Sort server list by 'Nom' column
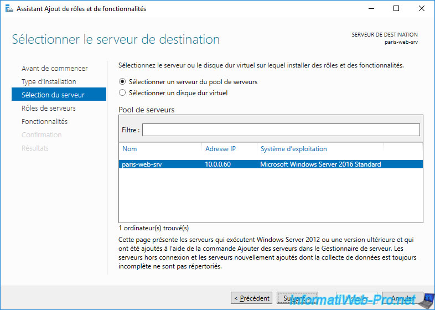The width and height of the screenshot is (435, 310). tap(130, 149)
